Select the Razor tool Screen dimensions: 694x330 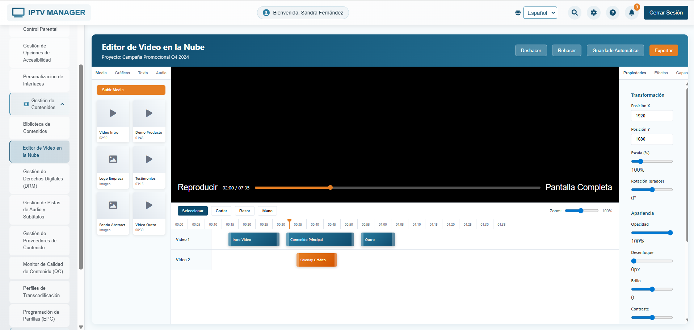coord(244,211)
